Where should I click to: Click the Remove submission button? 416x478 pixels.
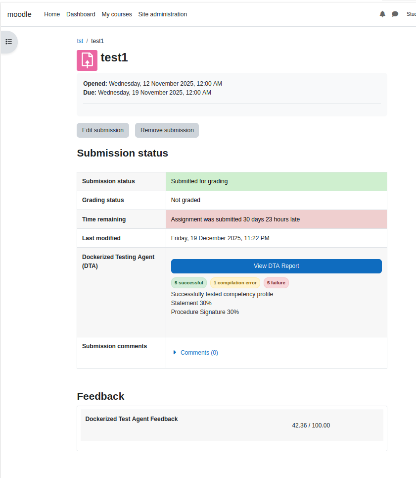167,130
